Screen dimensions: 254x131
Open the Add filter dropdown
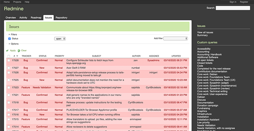click(175, 38)
